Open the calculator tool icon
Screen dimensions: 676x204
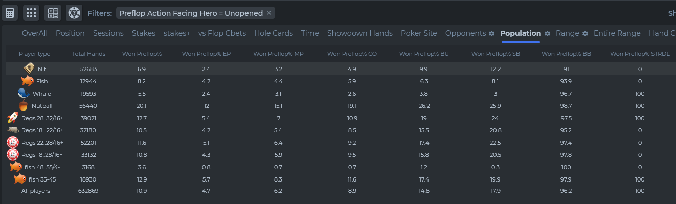pos(10,13)
